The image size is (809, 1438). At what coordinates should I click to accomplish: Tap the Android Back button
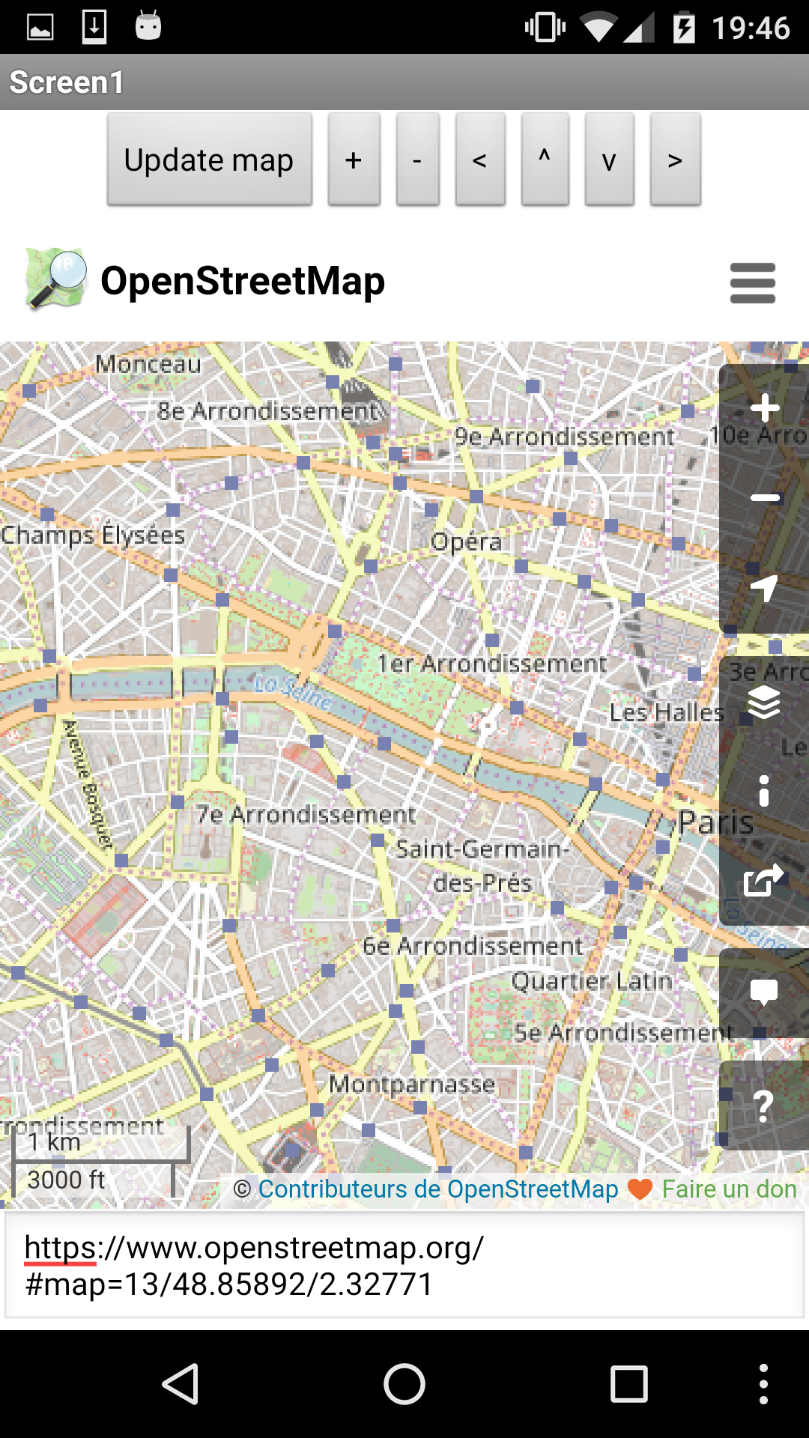(x=181, y=1383)
